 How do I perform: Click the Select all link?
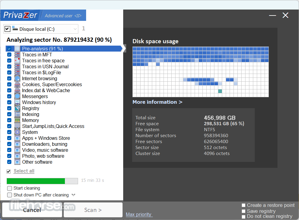pyautogui.click(x=24, y=171)
